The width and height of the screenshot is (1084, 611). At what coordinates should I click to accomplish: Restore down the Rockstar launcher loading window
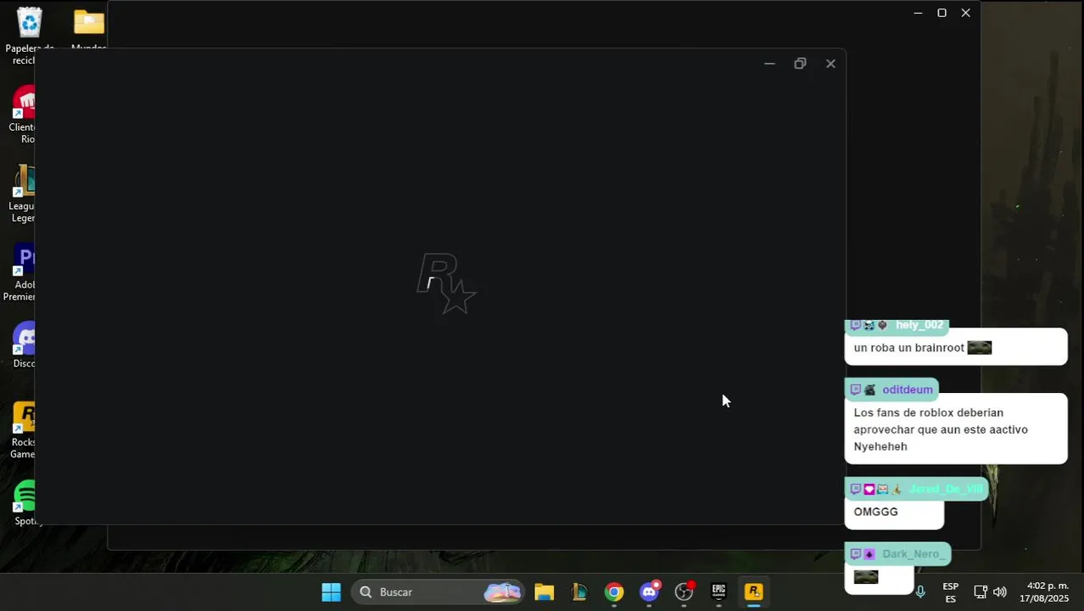800,64
